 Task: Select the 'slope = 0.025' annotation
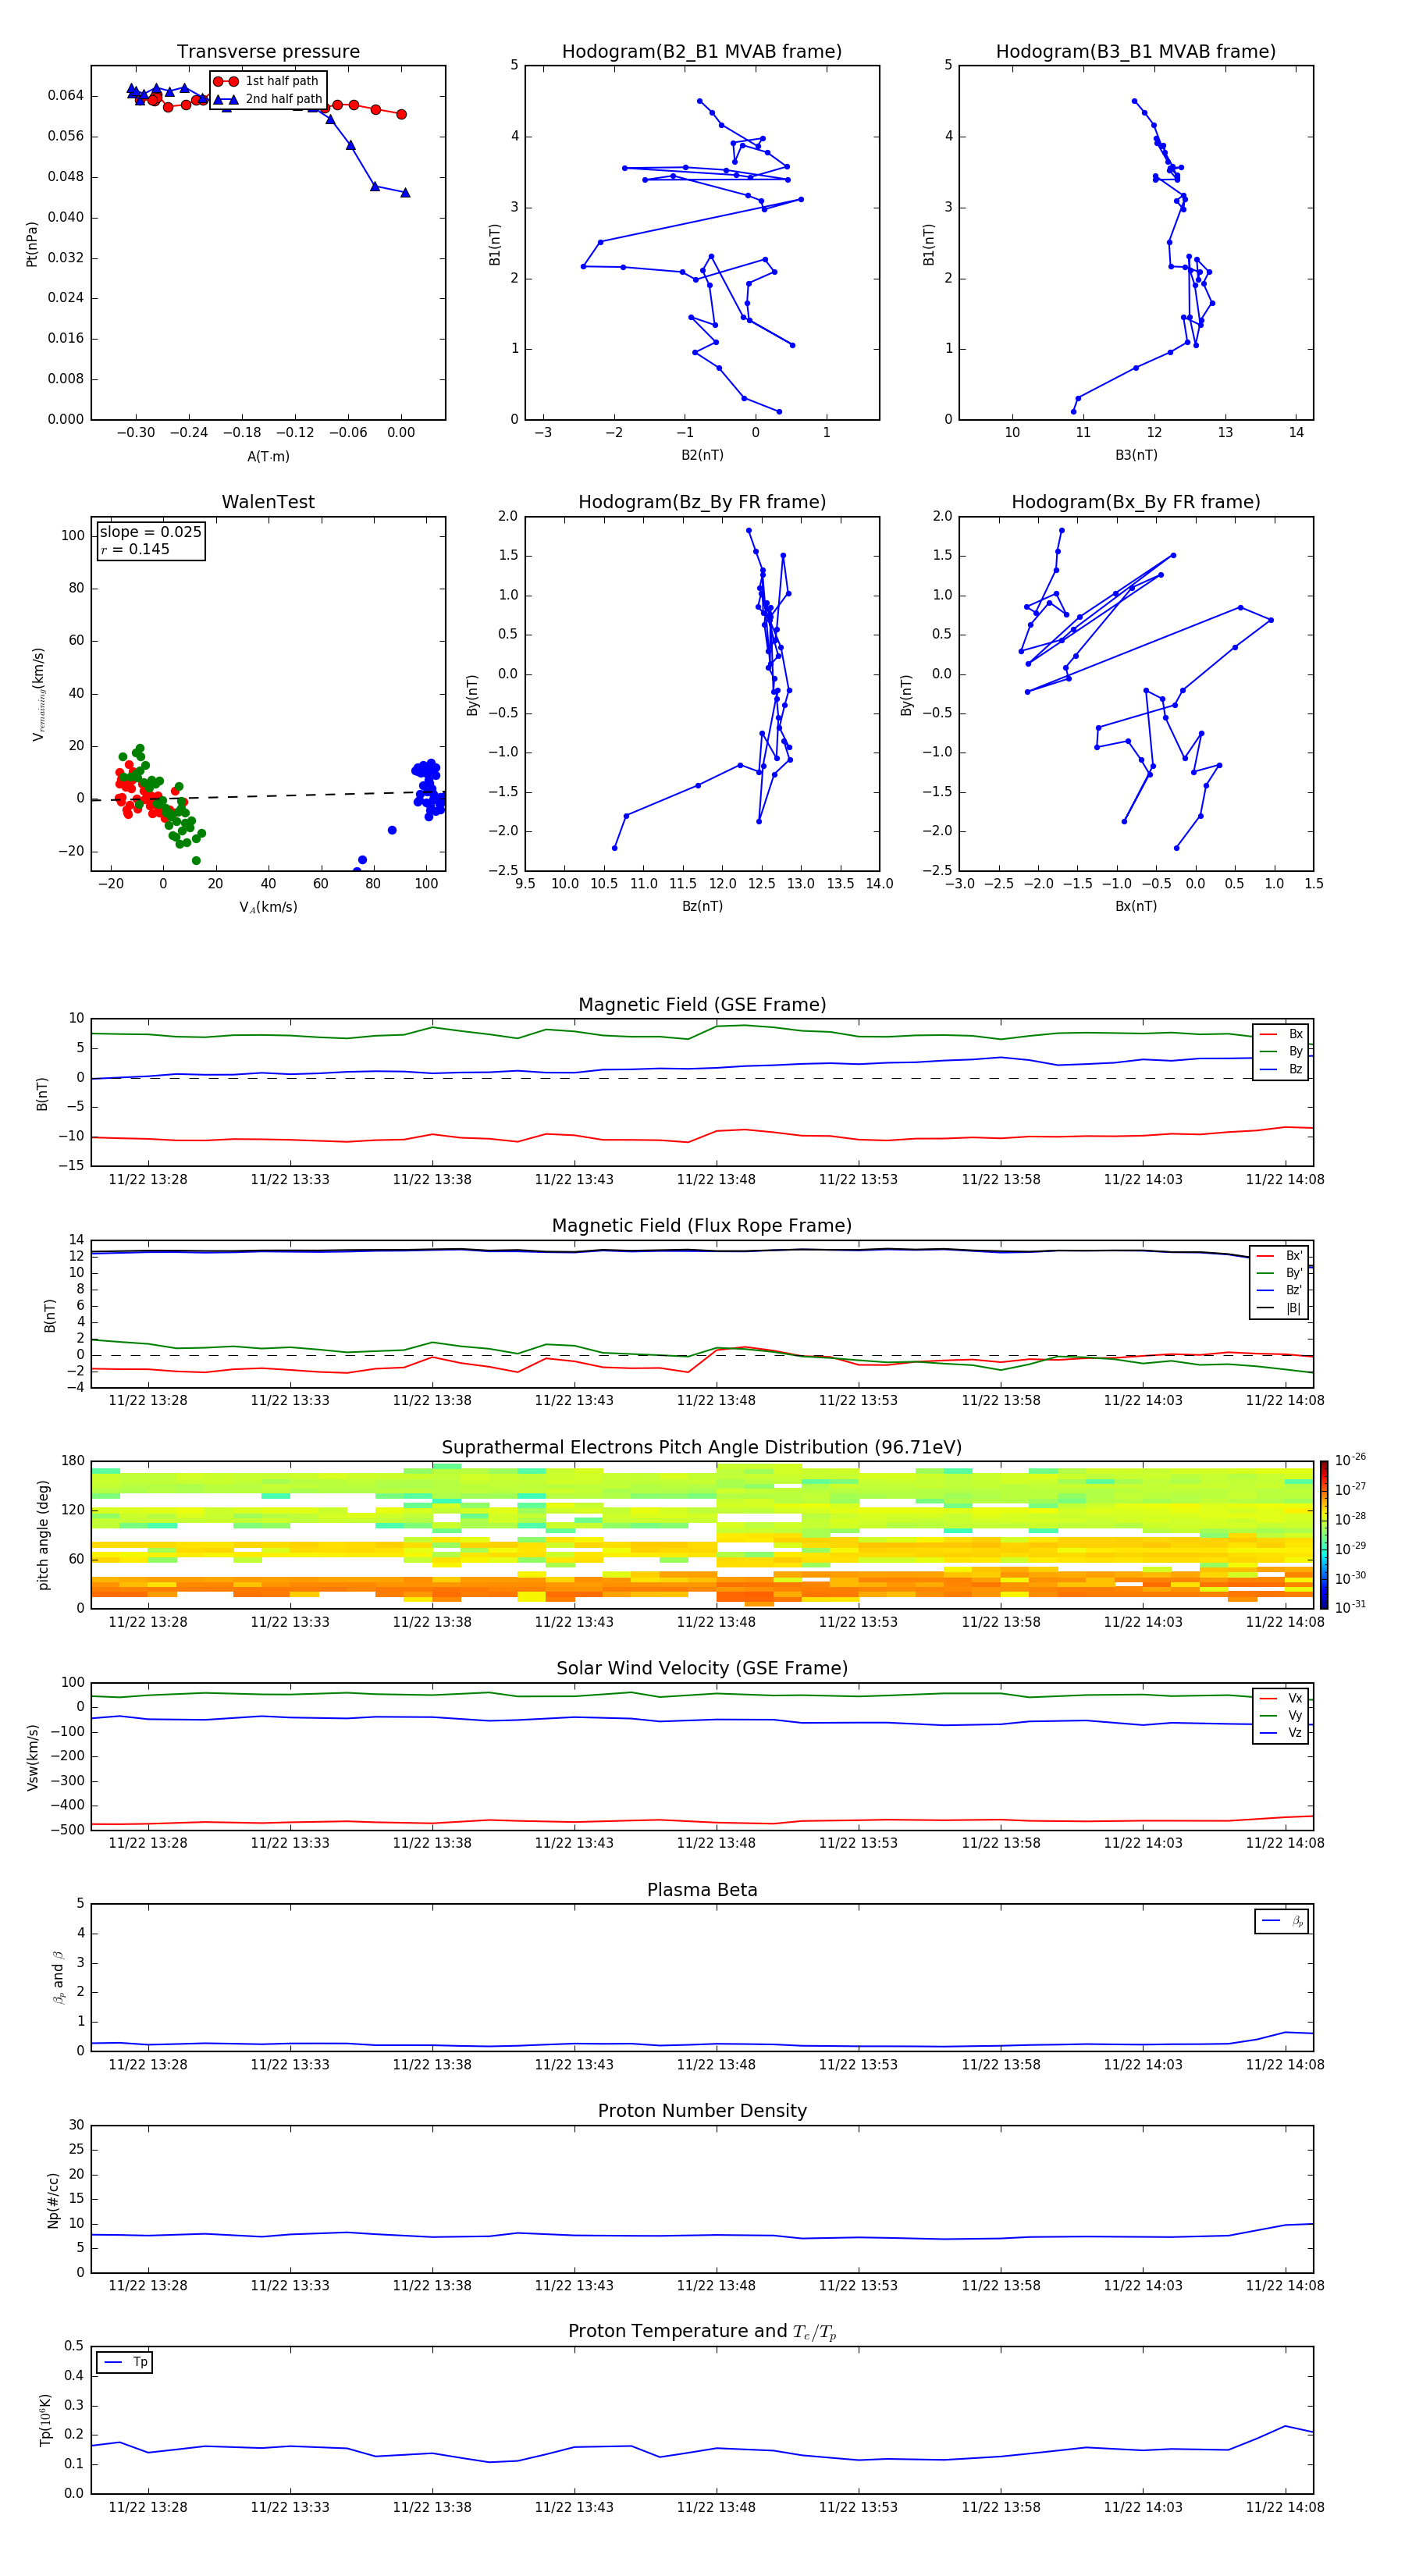coord(150,532)
